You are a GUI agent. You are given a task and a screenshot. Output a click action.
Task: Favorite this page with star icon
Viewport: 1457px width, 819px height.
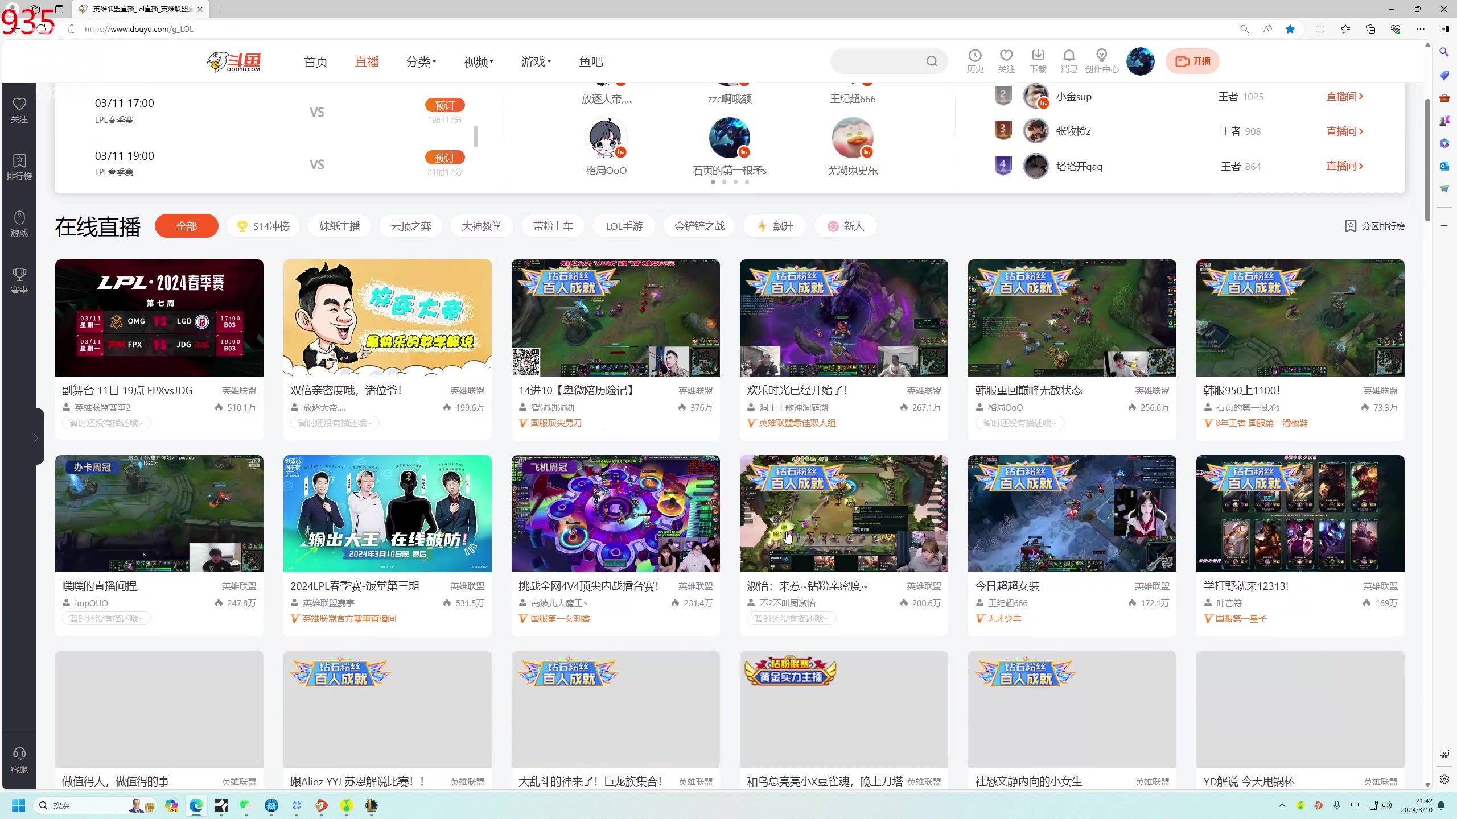pyautogui.click(x=1290, y=29)
